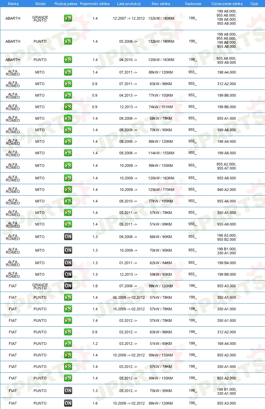Click petrol icon in Fiat Punto 0.9 row
Viewport: 265px width, 409px height.
[68, 332]
